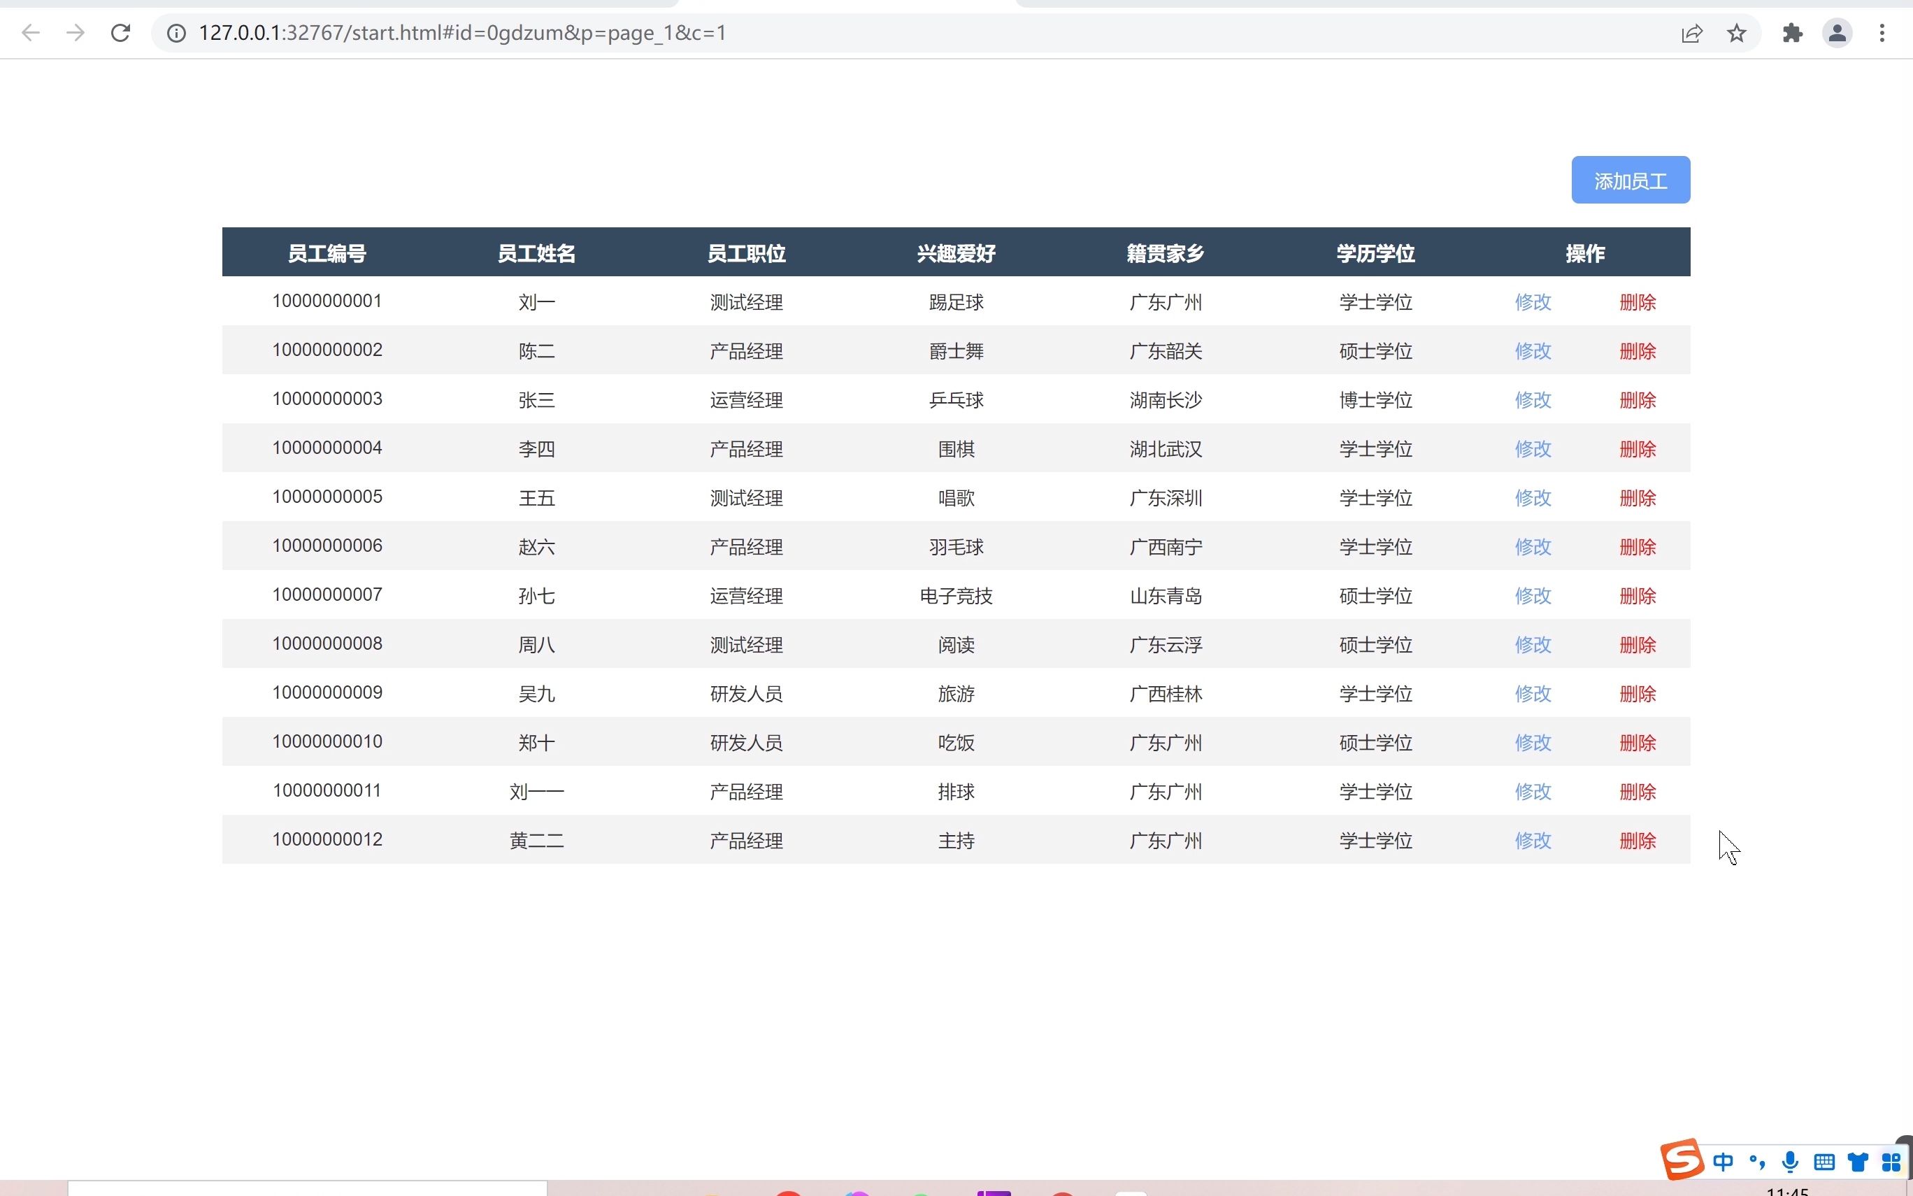Open Chrome three-dot menu
Viewport: 1913px width, 1196px height.
(1882, 34)
